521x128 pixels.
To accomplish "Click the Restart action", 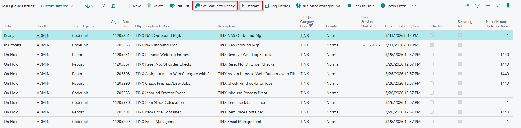I will [251, 6].
